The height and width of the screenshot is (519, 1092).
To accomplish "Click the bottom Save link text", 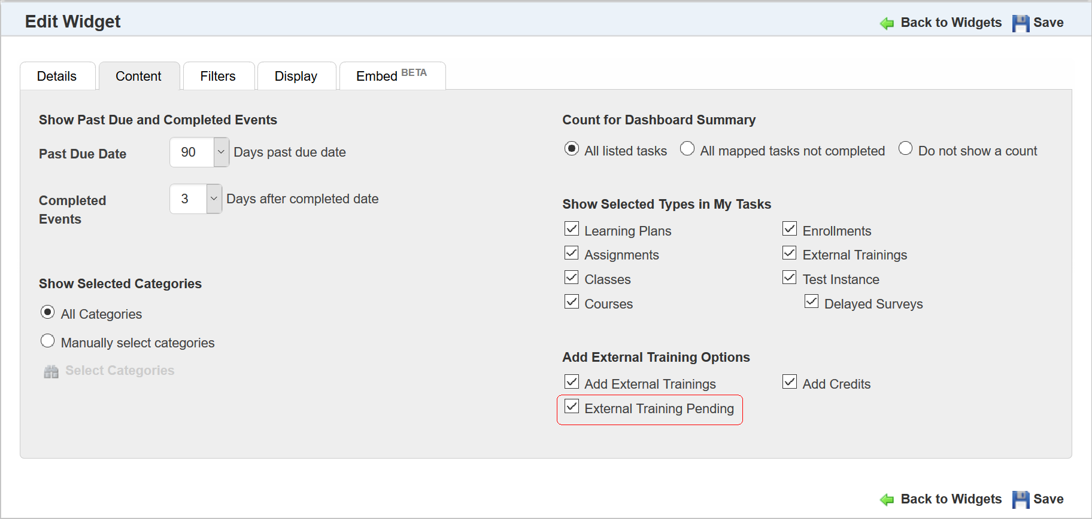I will 1048,499.
